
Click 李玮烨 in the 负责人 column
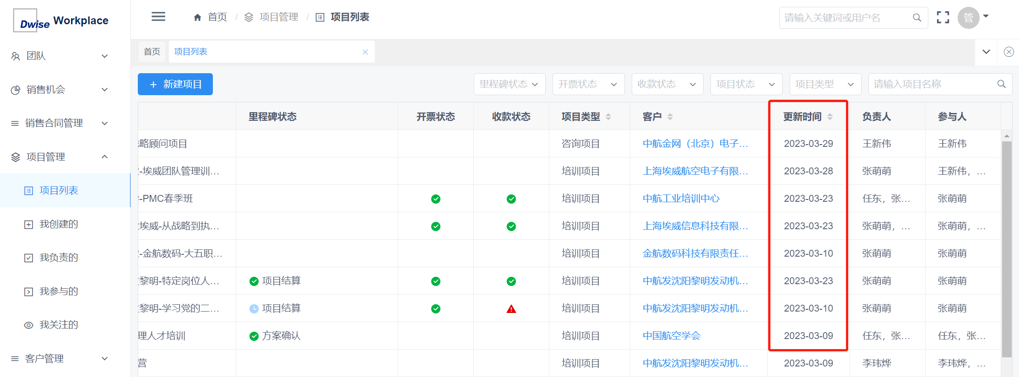point(877,363)
